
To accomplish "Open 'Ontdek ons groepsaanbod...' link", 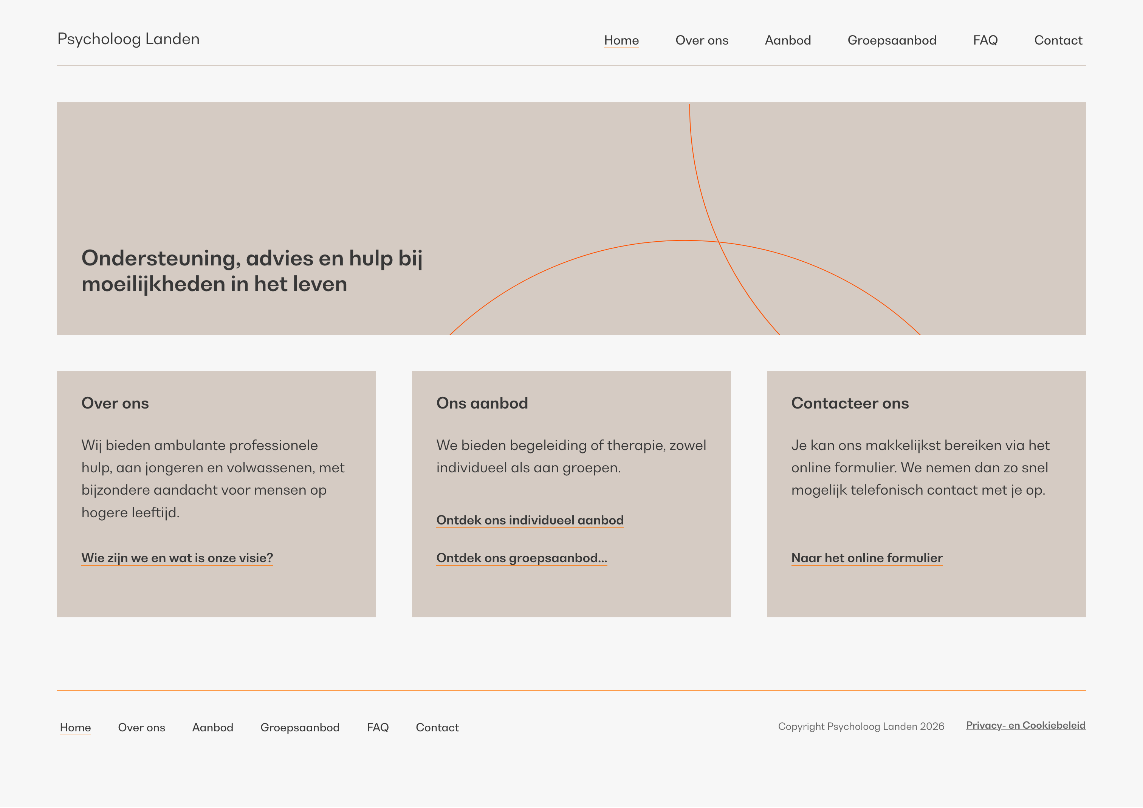I will 521,558.
